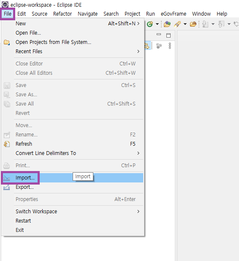The image size is (239, 261).
Task: Open the Next Annotation dropdown arrow
Action: point(213,24)
